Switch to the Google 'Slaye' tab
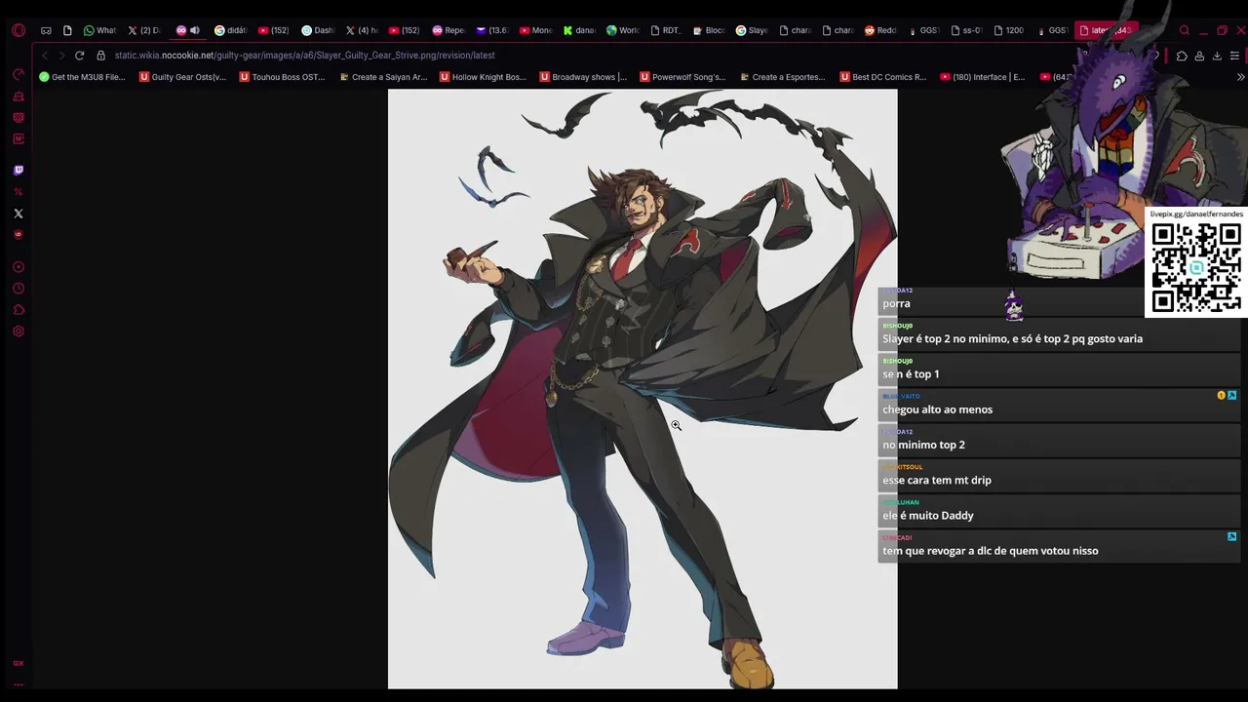The image size is (1248, 702). pyautogui.click(x=752, y=30)
